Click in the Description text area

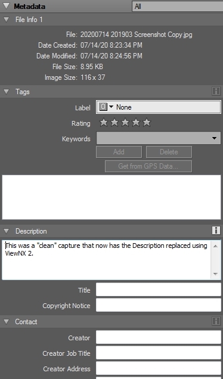click(x=106, y=260)
